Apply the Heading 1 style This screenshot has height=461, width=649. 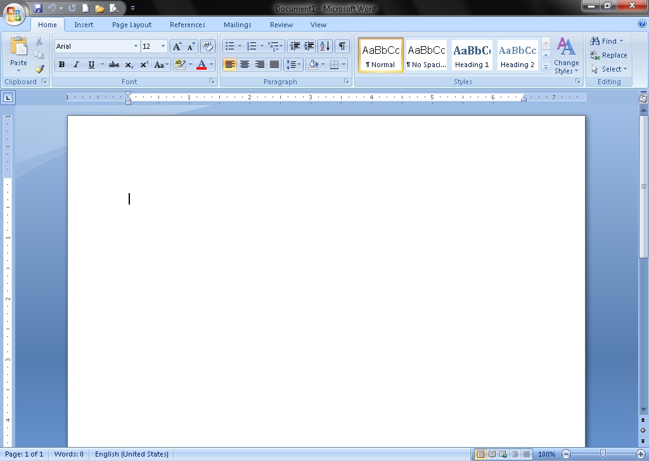pos(472,55)
